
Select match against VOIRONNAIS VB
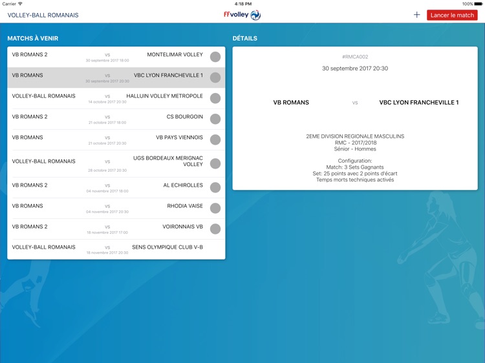tap(116, 229)
